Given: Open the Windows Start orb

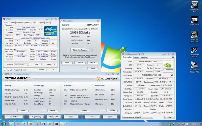Looking at the screenshot, I should pyautogui.click(x=4, y=124).
